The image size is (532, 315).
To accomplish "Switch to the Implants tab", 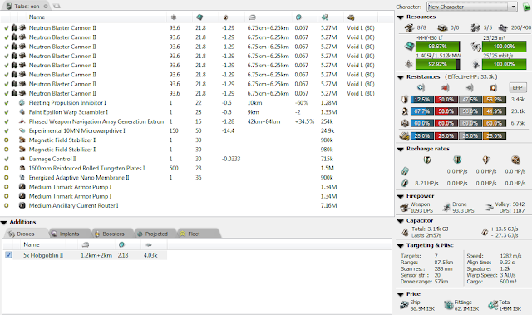I will pos(69,234).
